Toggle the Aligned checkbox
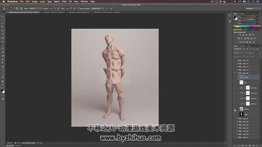Screen dimensions: 262x147 coord(79,8)
